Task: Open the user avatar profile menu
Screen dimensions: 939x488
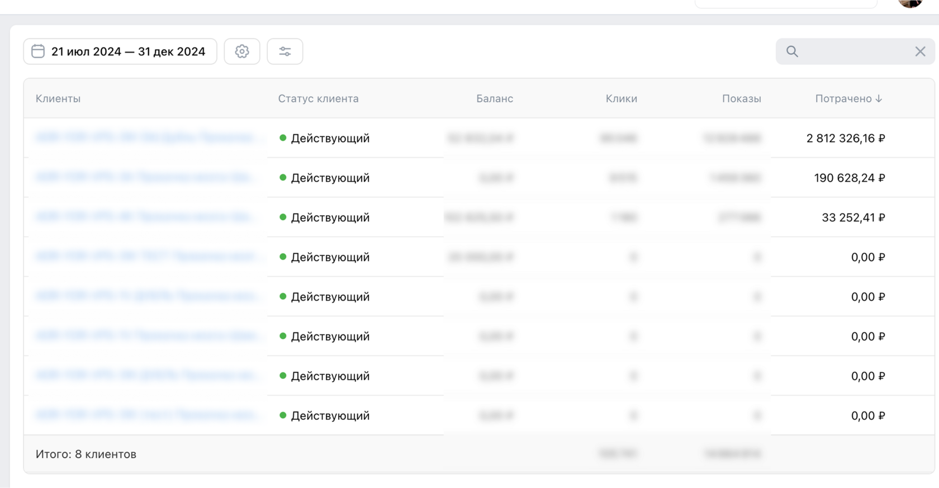Action: [x=910, y=3]
